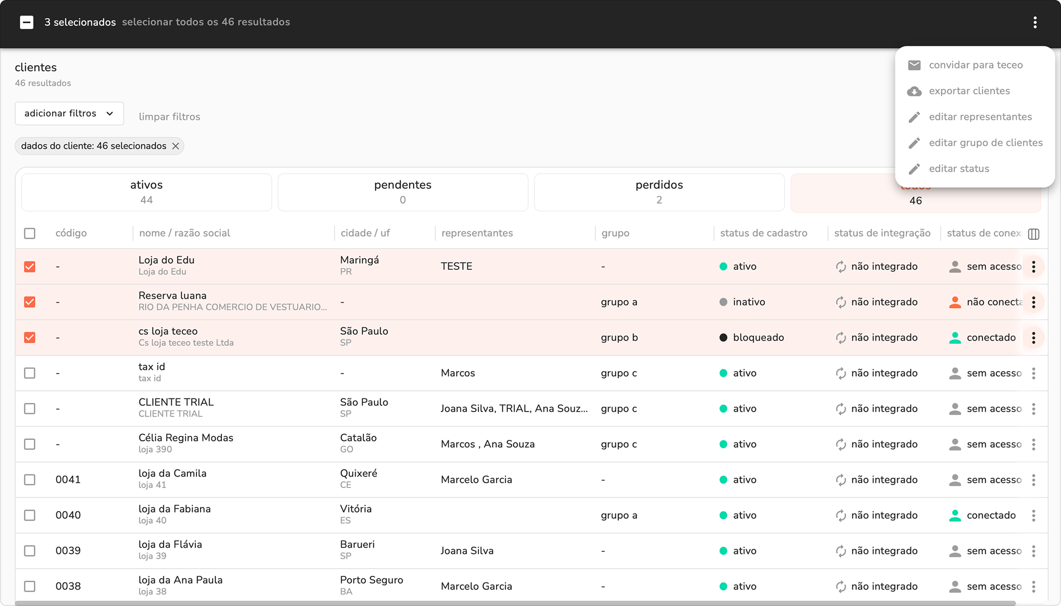The image size is (1061, 606).
Task: Toggle the select-all checkbox in table header
Action: point(30,233)
